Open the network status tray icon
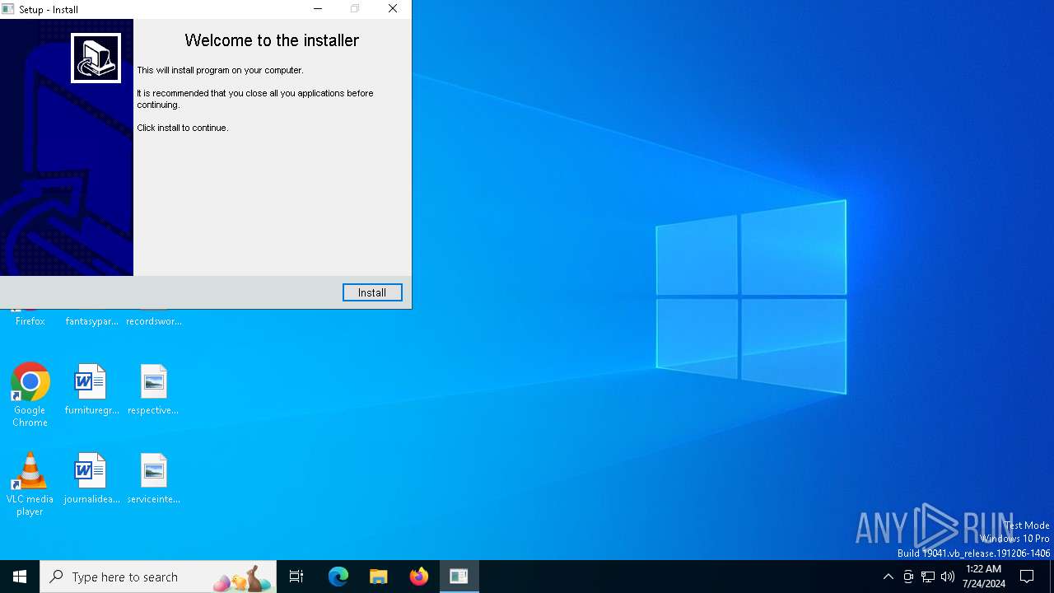 pyautogui.click(x=928, y=577)
